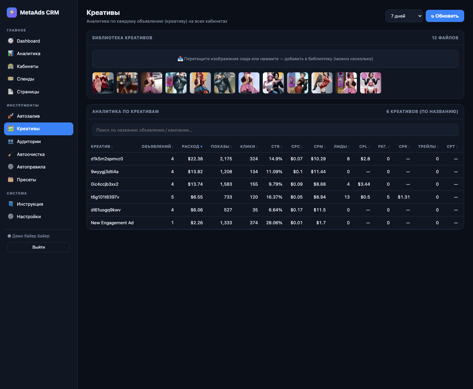Select the New Engagement Ad row name

click(x=112, y=223)
